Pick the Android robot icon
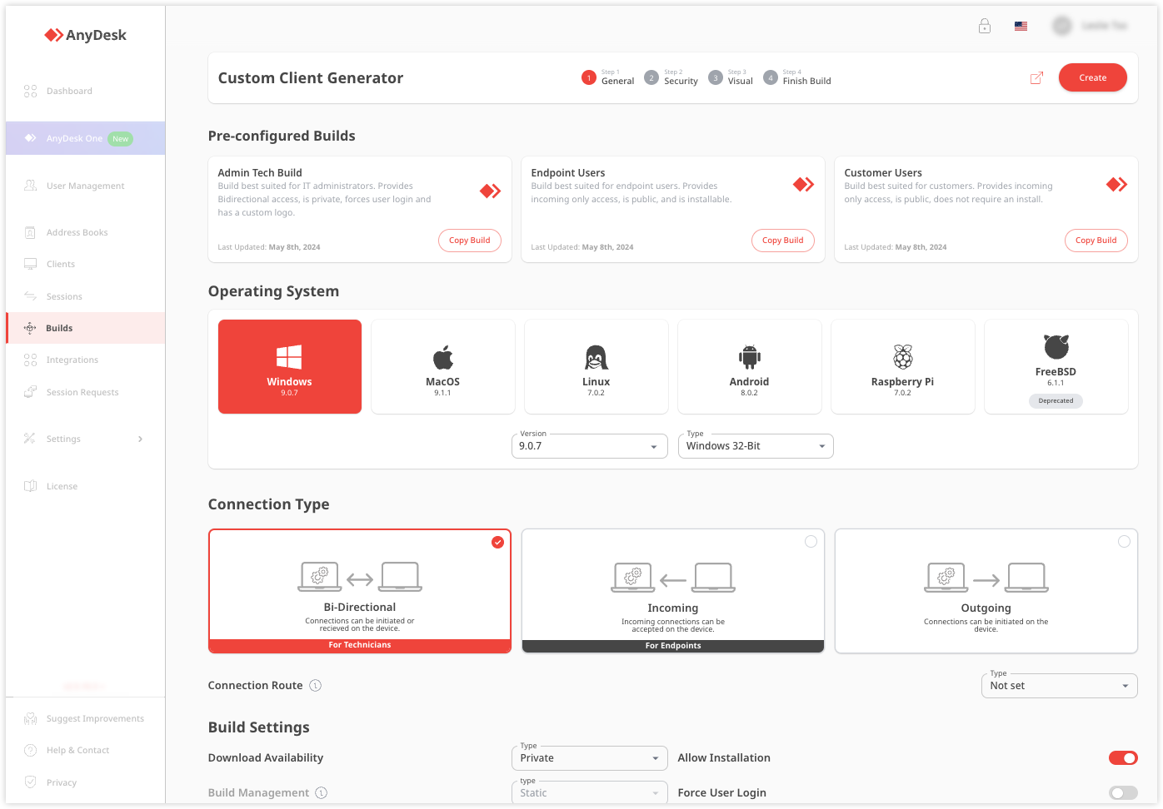The image size is (1163, 809). [x=749, y=358]
